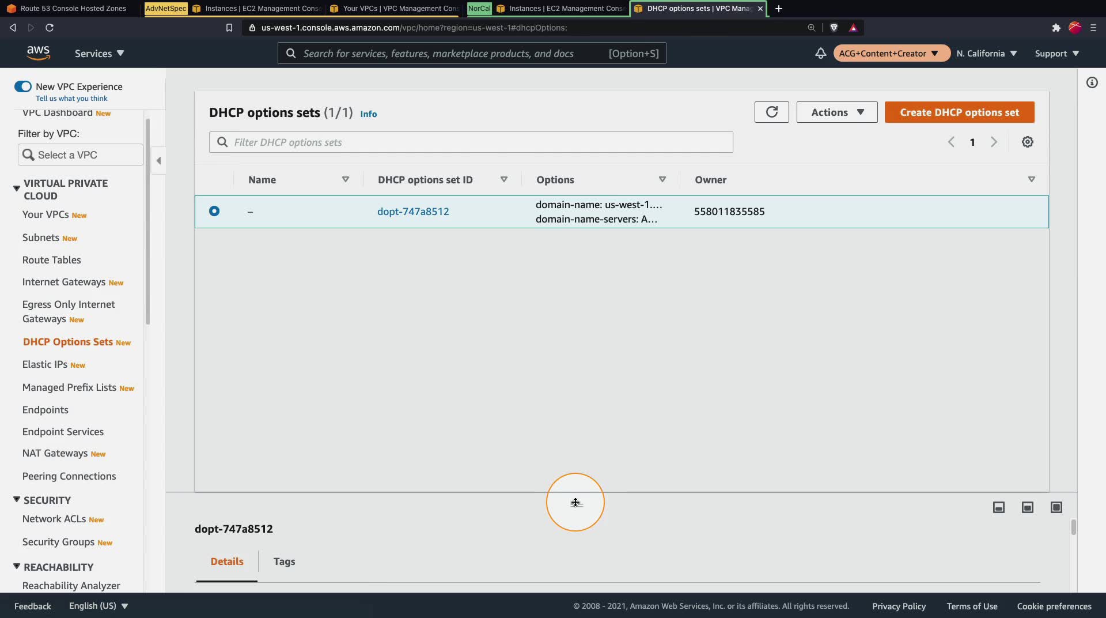
Task: Open the English (US) language selector
Action: pos(98,606)
